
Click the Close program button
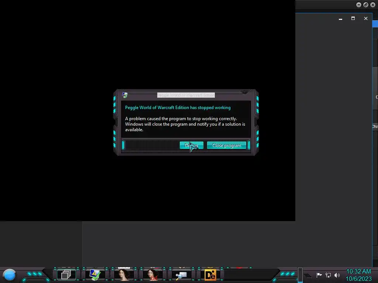(226, 145)
